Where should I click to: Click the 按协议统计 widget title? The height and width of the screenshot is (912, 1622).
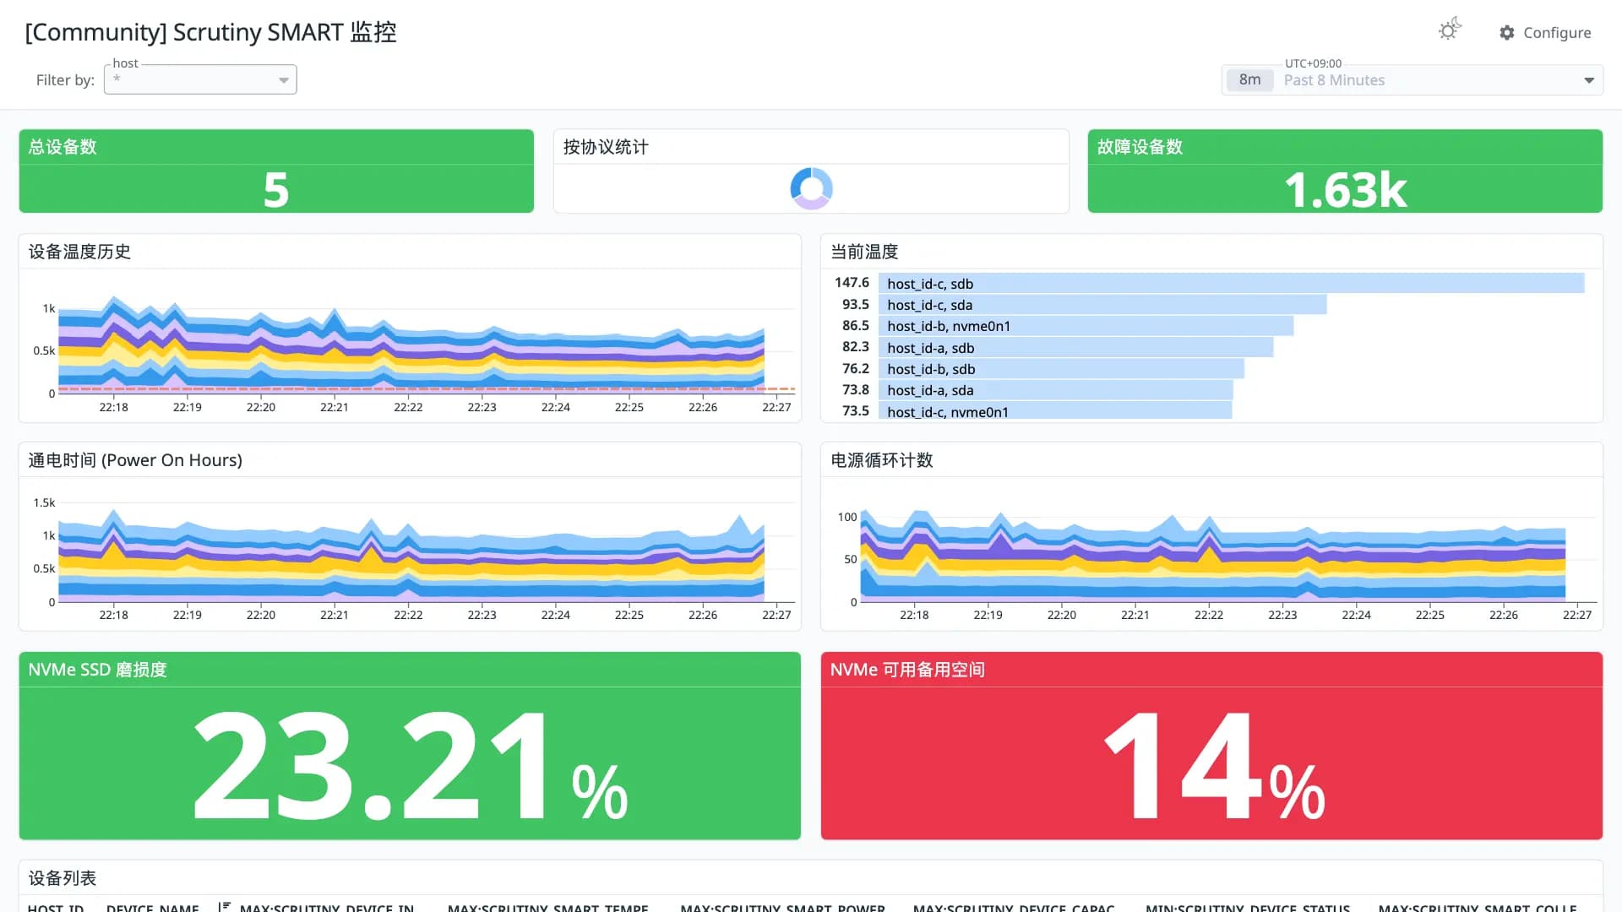tap(606, 147)
